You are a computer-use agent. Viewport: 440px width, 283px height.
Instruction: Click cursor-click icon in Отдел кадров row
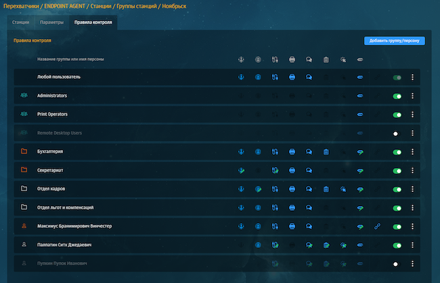[343, 189]
